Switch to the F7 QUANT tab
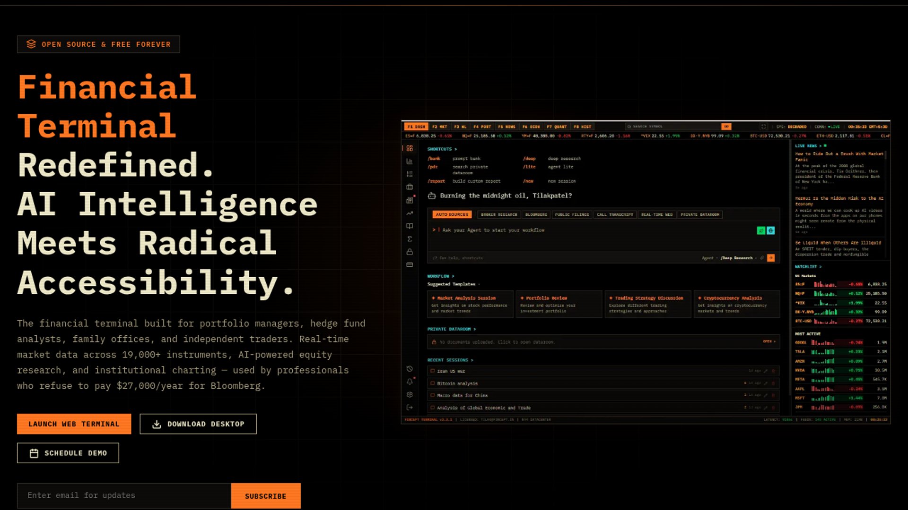This screenshot has width=908, height=510. coord(557,127)
